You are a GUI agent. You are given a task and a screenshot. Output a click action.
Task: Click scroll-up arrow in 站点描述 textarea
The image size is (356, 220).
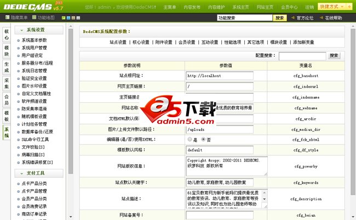click(x=265, y=193)
